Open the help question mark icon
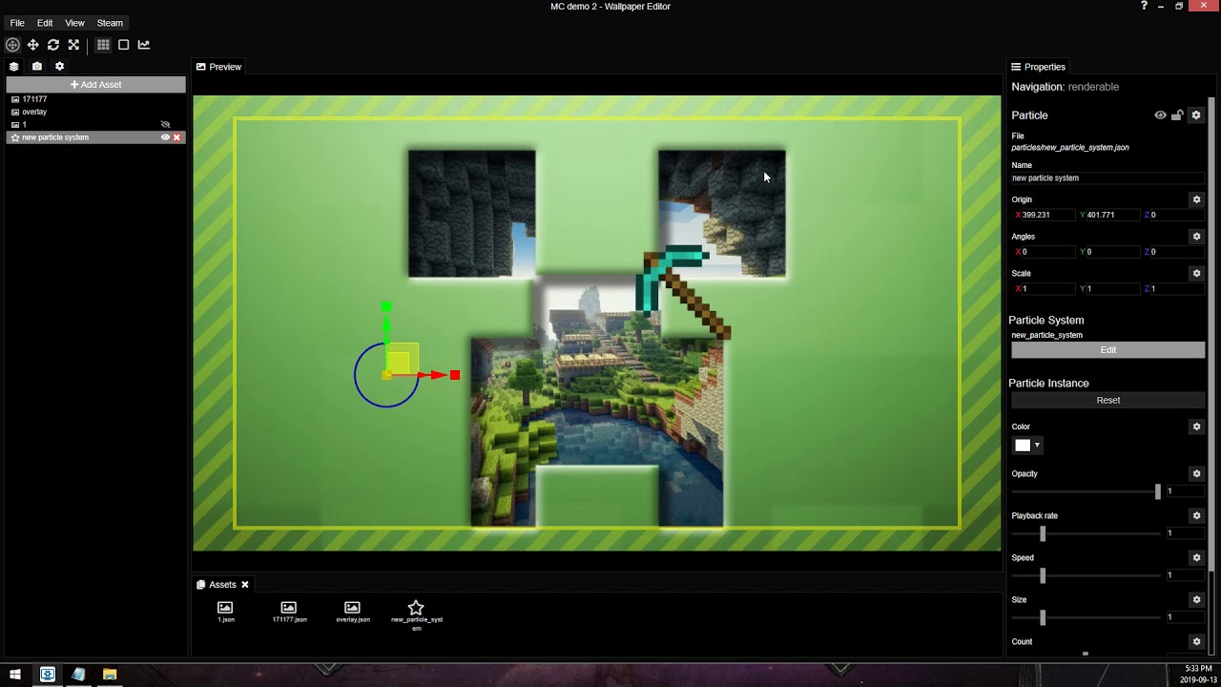 [x=1144, y=7]
